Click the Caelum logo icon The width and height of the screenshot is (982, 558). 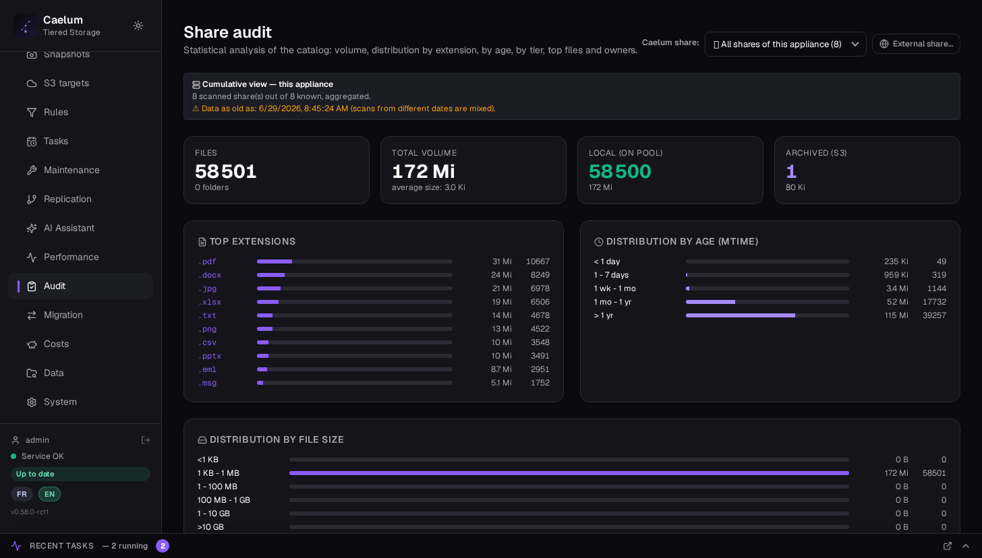click(x=26, y=26)
